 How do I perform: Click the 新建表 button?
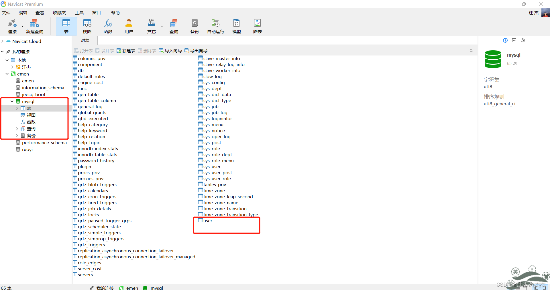126,51
